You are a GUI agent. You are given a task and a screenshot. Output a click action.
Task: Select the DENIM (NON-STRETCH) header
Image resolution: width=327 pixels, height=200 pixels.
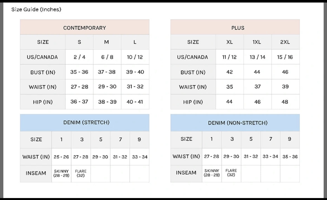[238, 123]
